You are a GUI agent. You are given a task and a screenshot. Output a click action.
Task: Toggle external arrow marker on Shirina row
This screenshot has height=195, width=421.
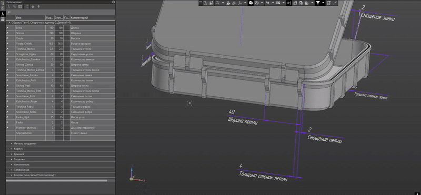pyautogui.click(x=7, y=33)
